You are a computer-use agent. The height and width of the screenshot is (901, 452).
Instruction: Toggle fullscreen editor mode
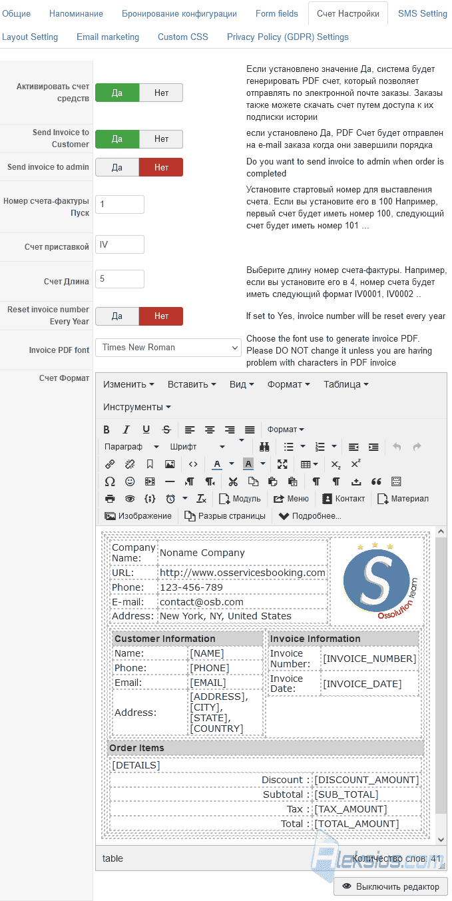click(x=282, y=464)
